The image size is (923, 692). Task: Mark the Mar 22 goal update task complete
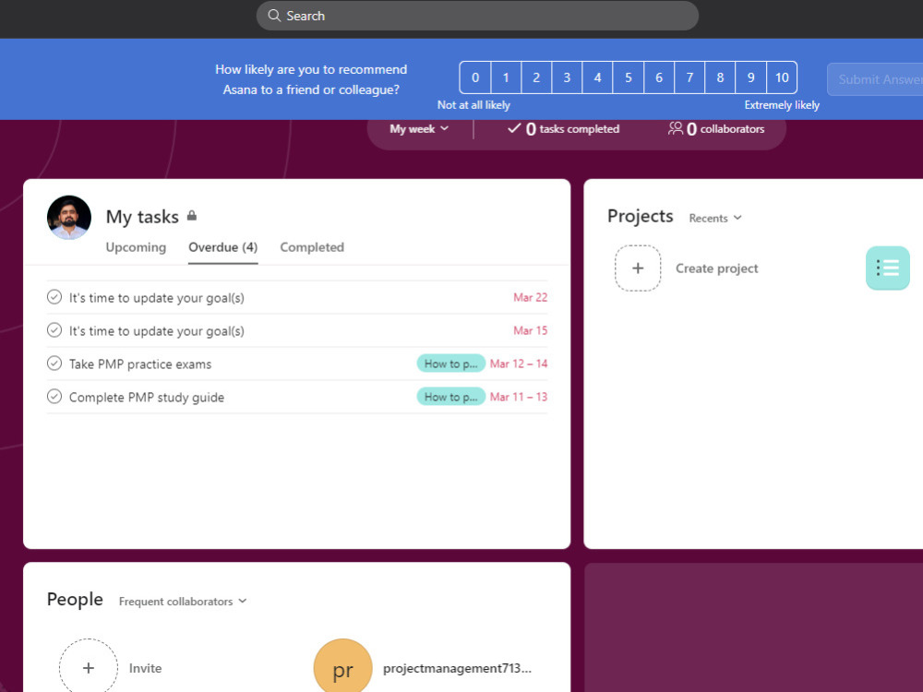54,297
